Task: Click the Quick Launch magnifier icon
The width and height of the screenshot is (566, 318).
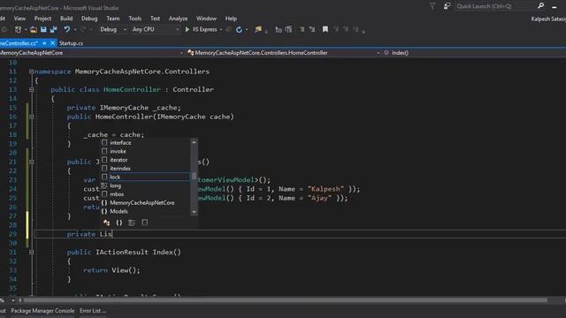Action: coord(540,6)
